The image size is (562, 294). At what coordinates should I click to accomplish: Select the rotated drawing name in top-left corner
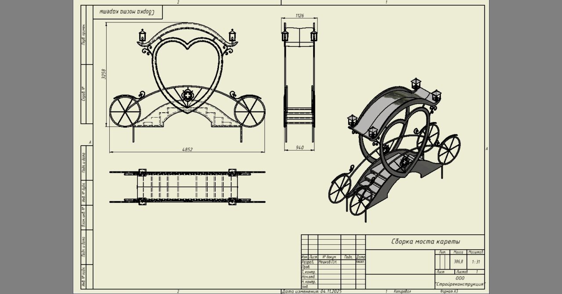[127, 12]
